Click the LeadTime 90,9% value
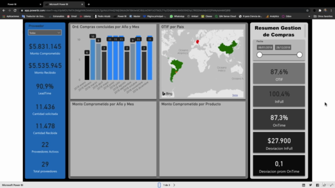335x188 pixels. click(x=45, y=86)
